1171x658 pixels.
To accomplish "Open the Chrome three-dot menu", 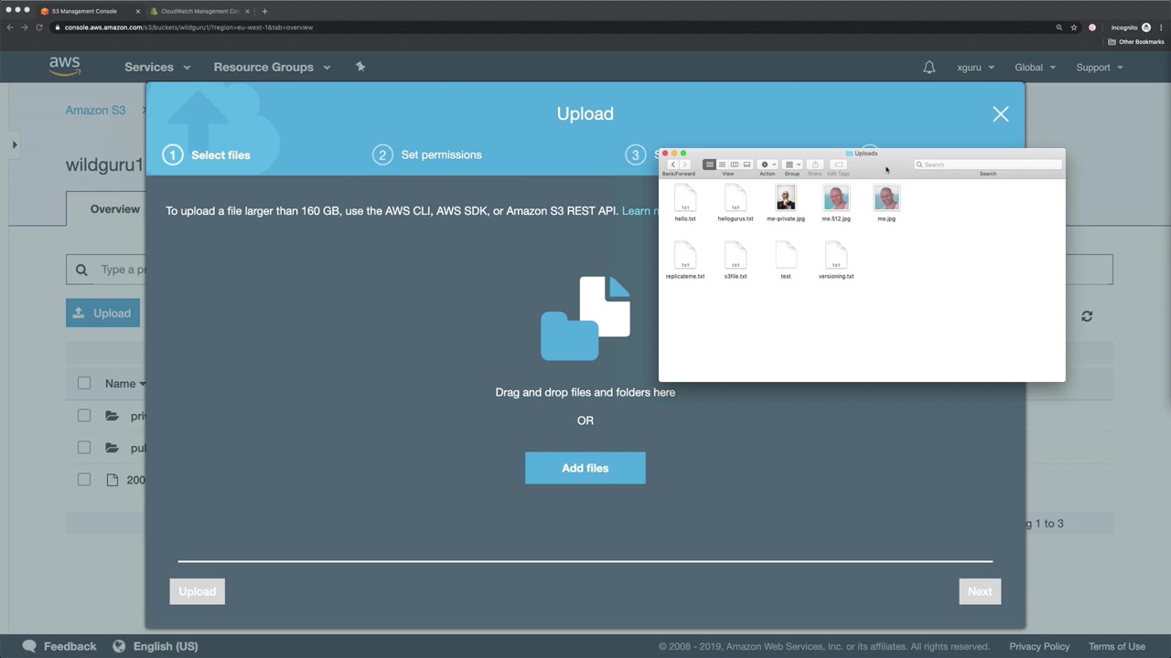I will click(x=1161, y=27).
